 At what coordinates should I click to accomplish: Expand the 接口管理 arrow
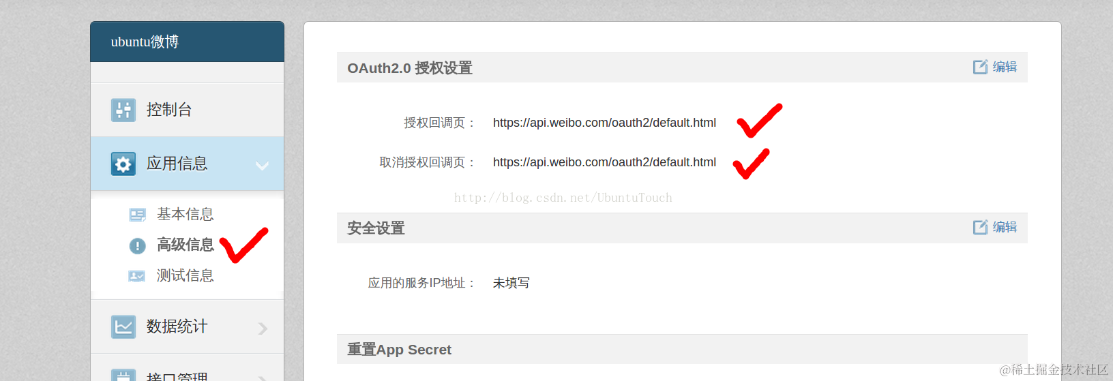tap(263, 377)
